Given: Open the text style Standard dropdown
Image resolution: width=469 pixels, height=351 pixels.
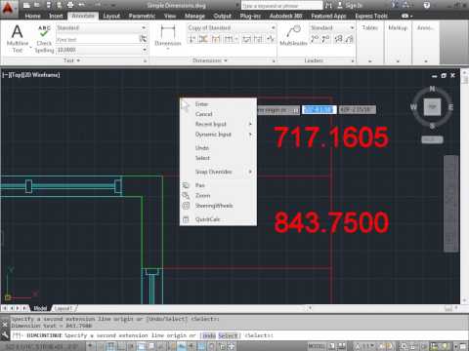Looking at the screenshot, I should [x=144, y=28].
